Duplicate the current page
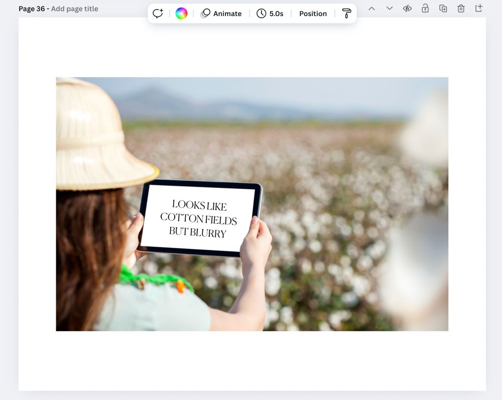The image size is (502, 400). [443, 9]
